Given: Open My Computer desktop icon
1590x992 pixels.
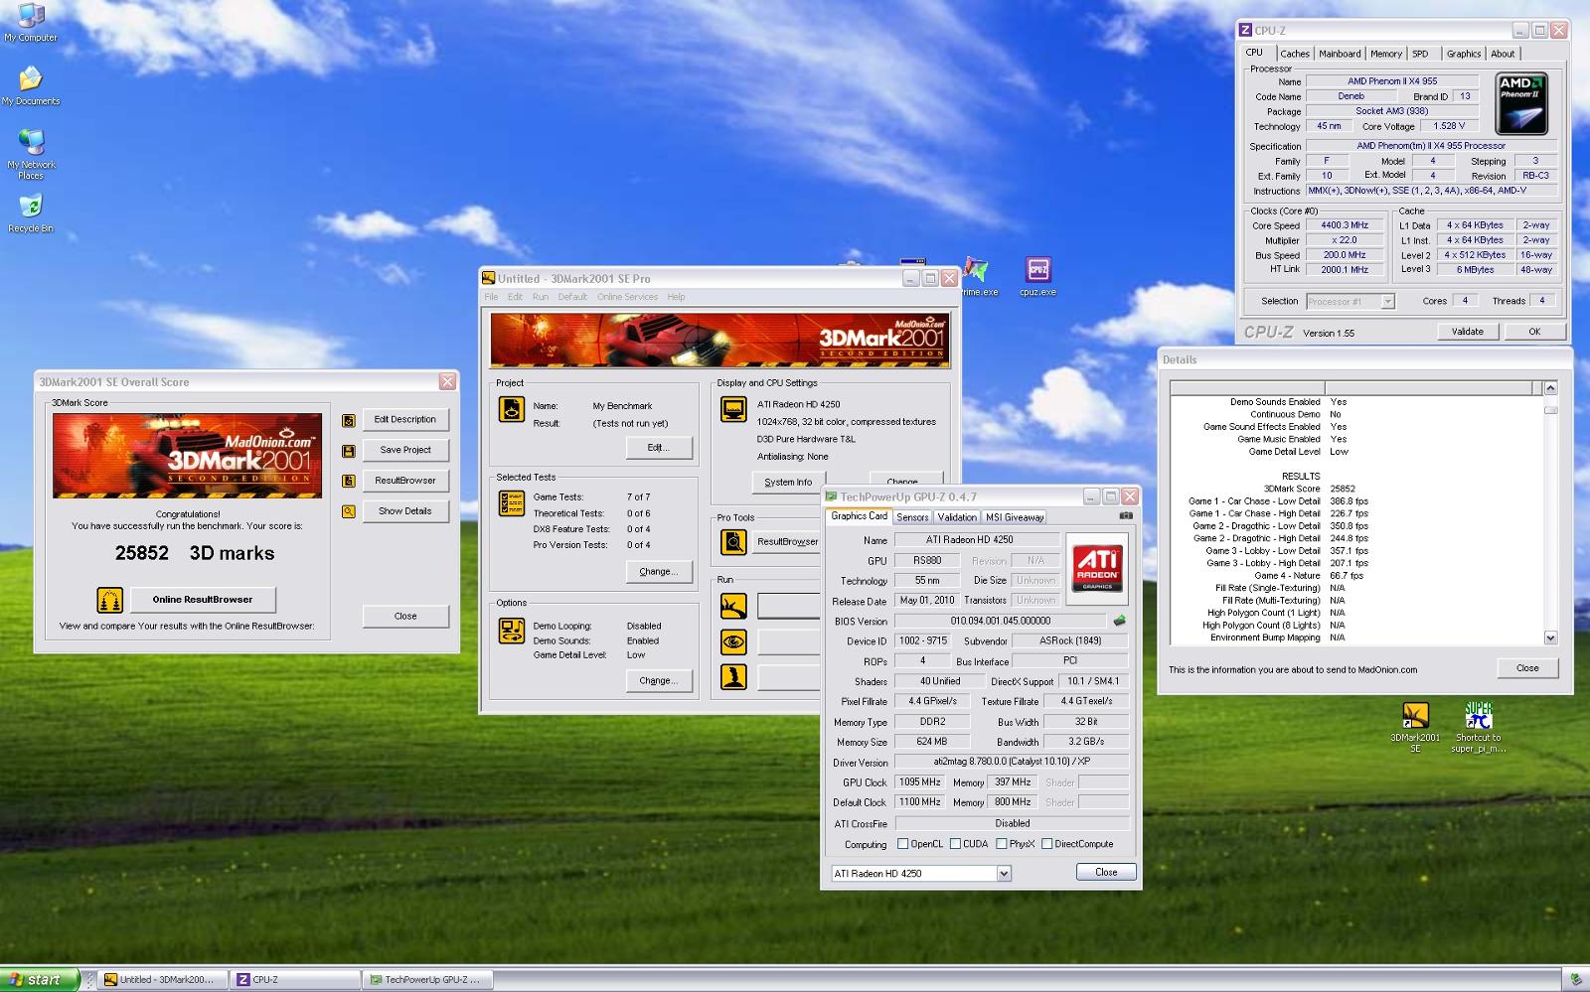Looking at the screenshot, I should pos(31,22).
